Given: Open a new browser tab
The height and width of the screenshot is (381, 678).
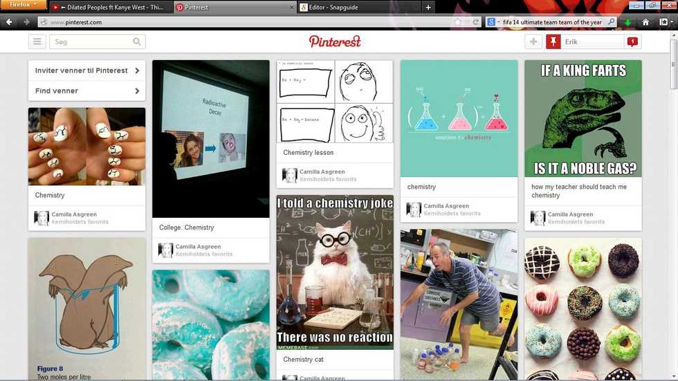Looking at the screenshot, I should [428, 8].
